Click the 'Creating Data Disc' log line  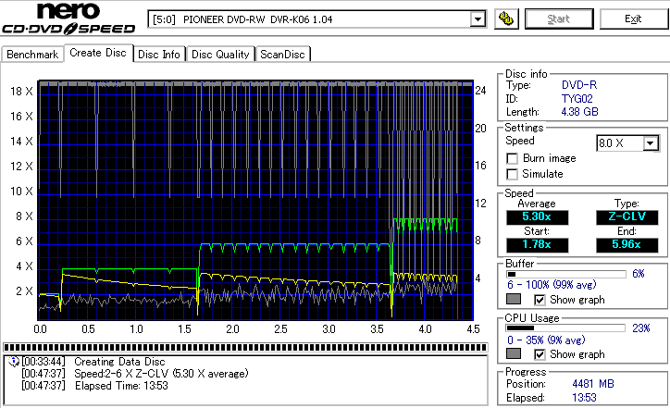click(x=119, y=362)
